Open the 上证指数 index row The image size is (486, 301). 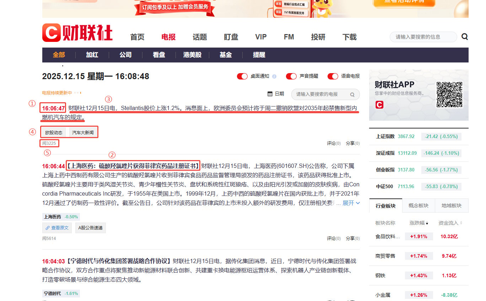point(419,136)
